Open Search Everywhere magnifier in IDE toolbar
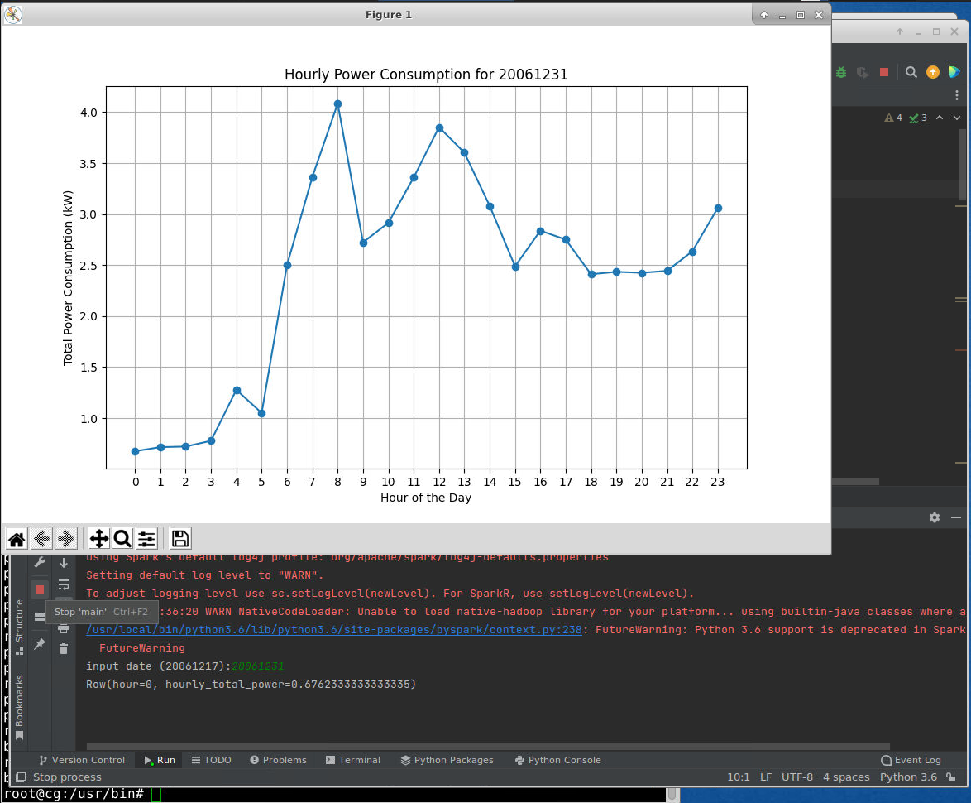The height and width of the screenshot is (803, 971). point(911,72)
